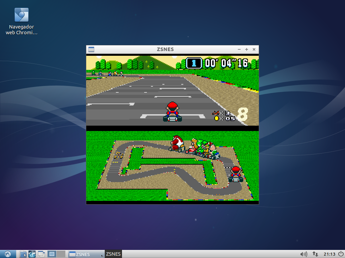345x258 pixels.
Task: Open the power logout button
Action: 341,254
